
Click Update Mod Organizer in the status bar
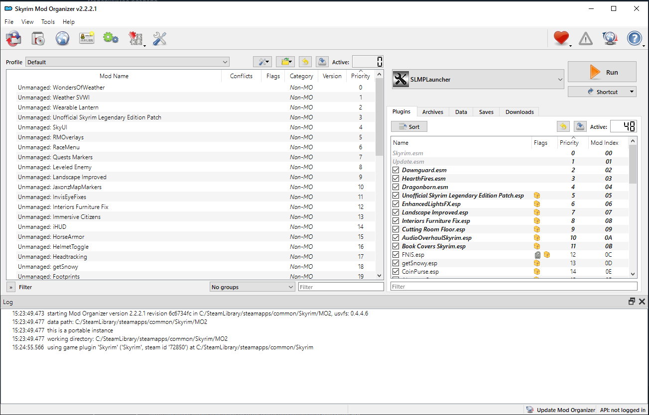tap(561, 410)
